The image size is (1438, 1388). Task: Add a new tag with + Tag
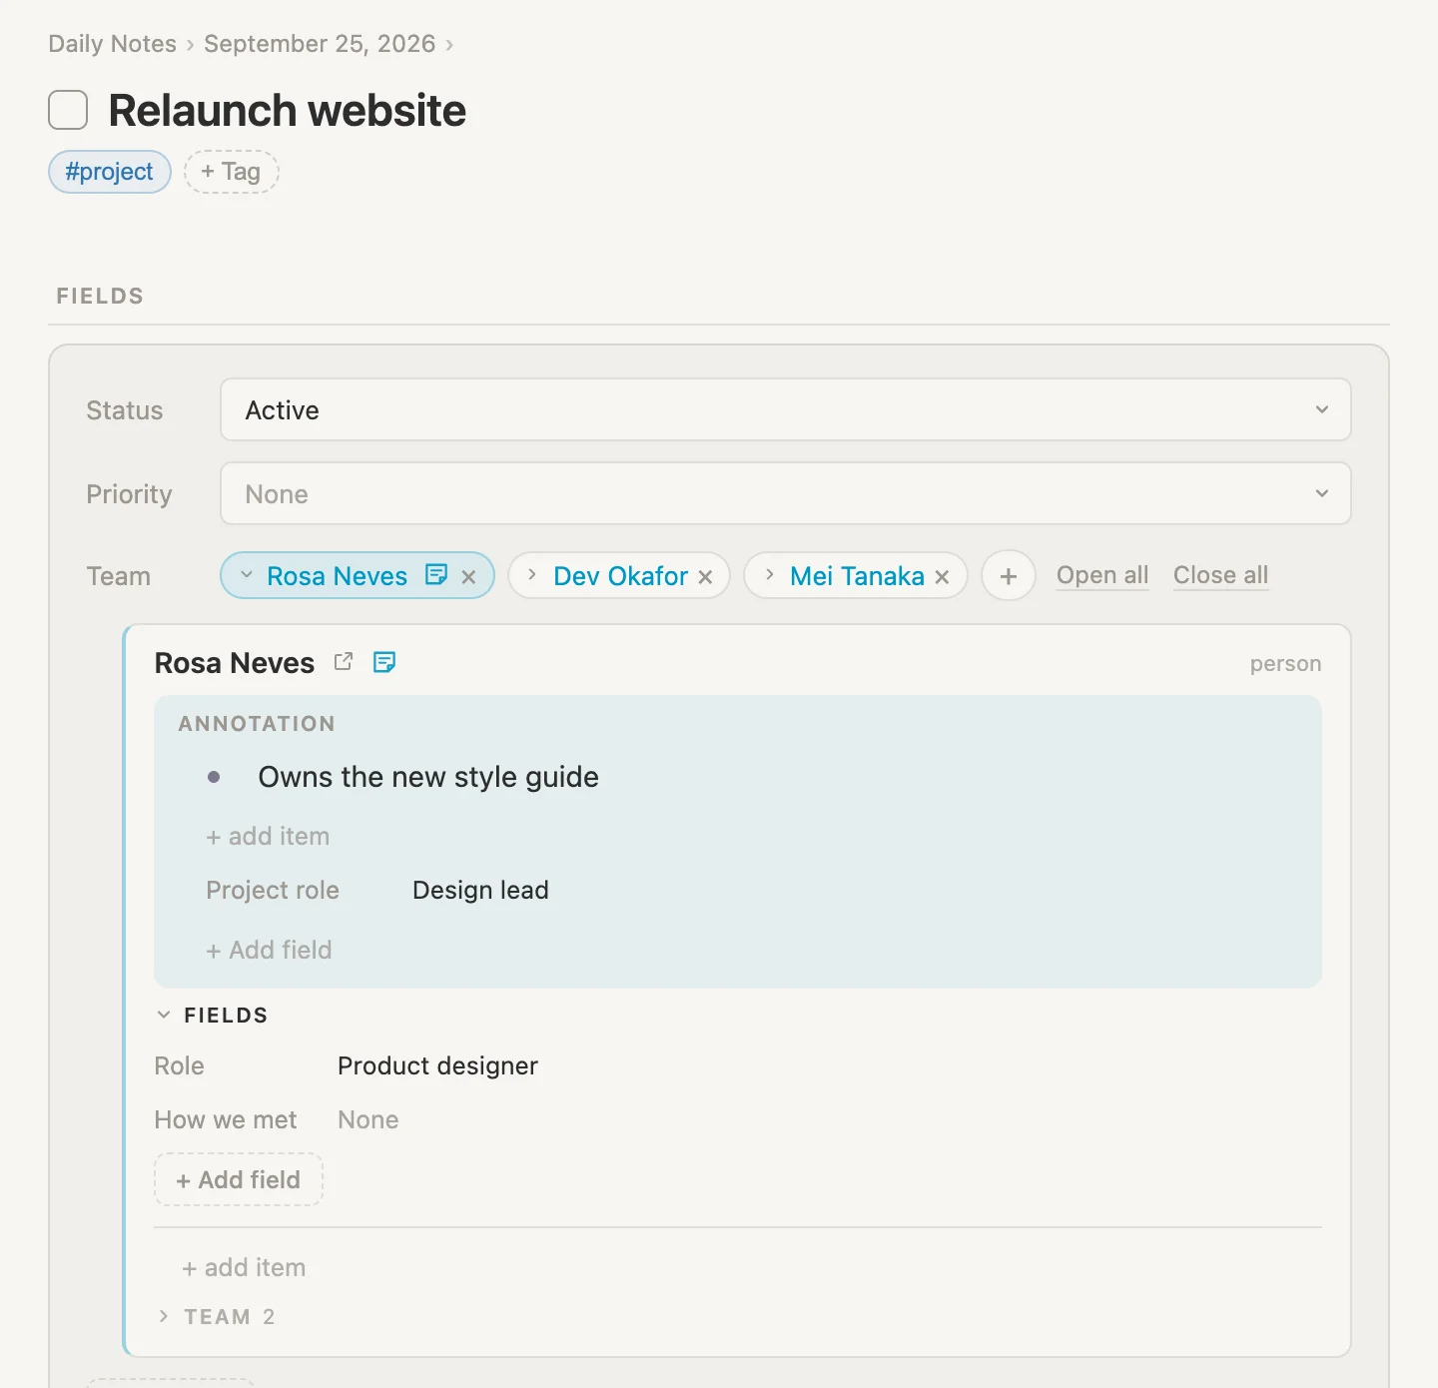[231, 172]
